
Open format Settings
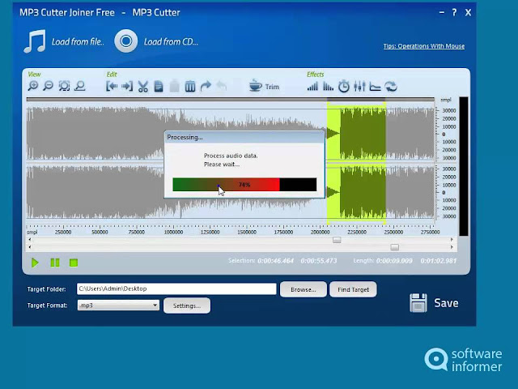pos(187,306)
